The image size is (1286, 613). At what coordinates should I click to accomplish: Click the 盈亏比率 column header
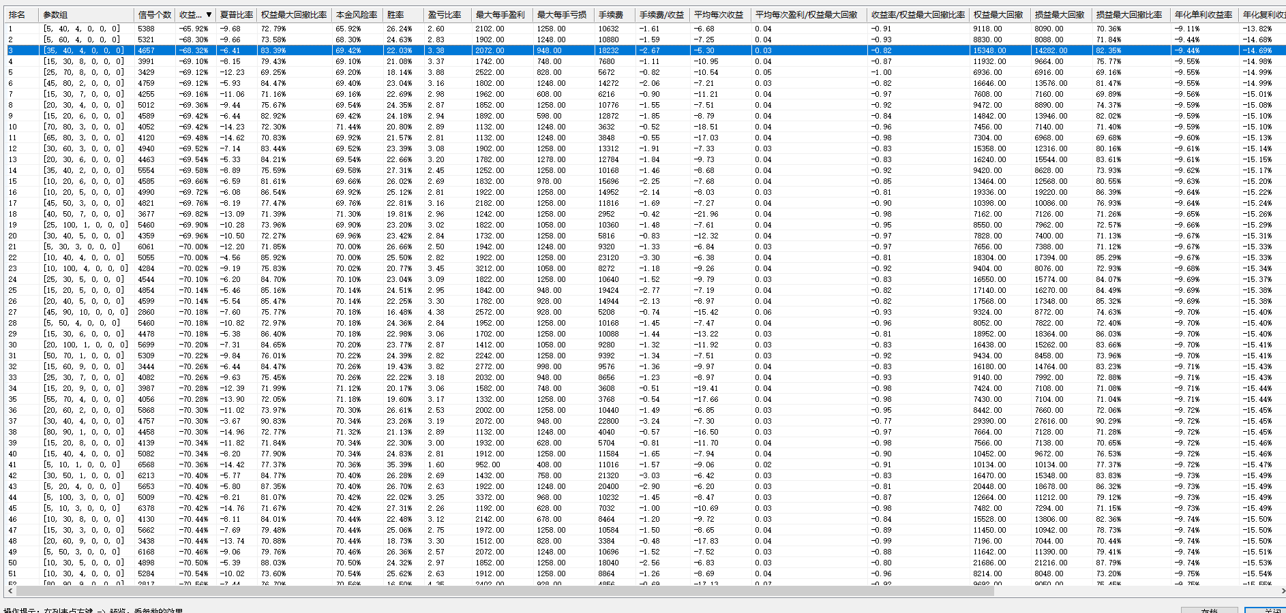point(445,14)
